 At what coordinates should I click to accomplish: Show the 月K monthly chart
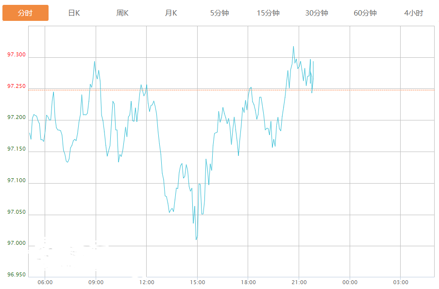pyautogui.click(x=171, y=13)
